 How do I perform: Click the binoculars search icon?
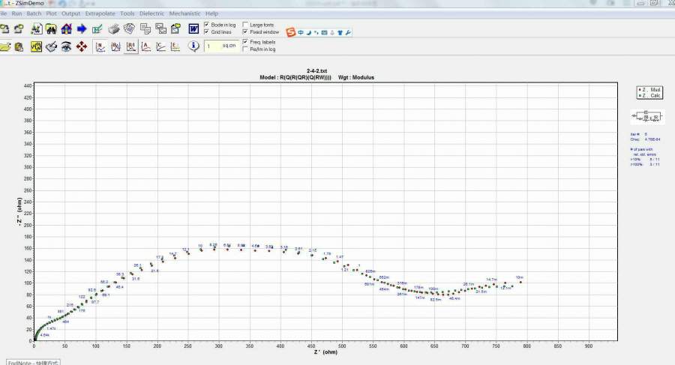pyautogui.click(x=51, y=29)
